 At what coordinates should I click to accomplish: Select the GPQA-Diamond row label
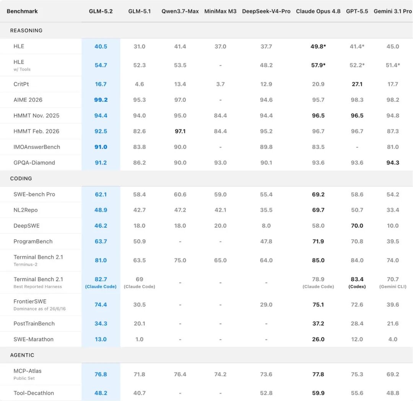tap(34, 163)
